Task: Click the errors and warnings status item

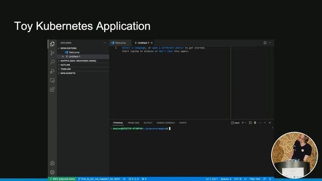Action: click(x=133, y=179)
